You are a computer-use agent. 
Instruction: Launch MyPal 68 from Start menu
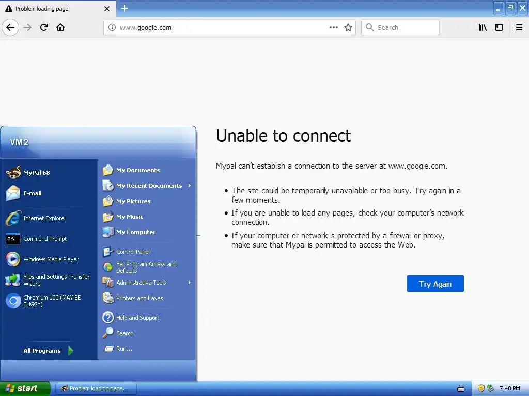pos(49,173)
